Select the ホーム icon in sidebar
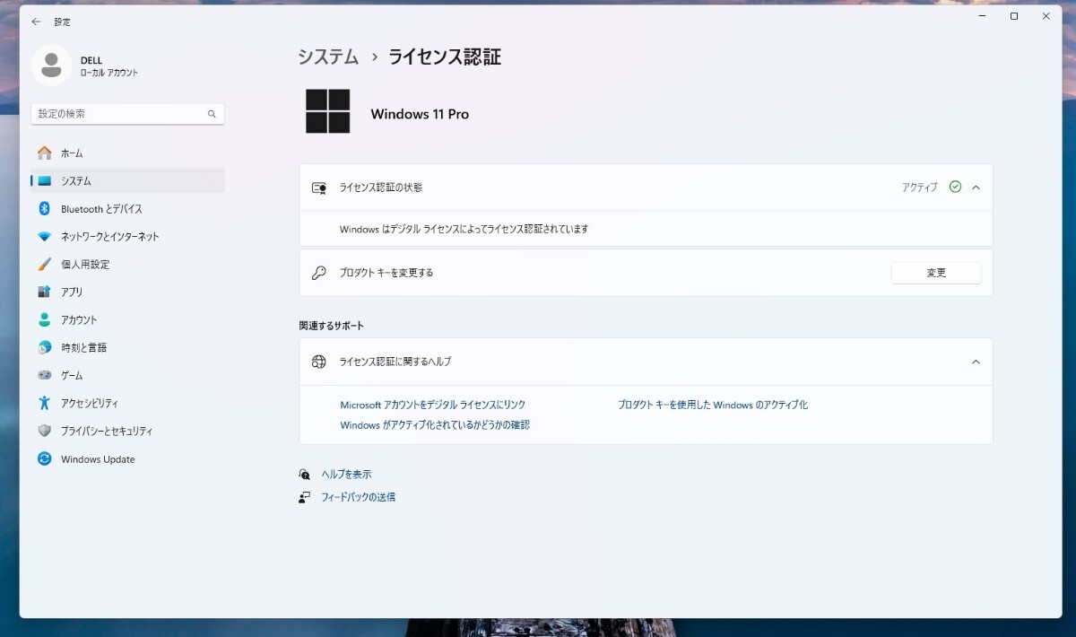1076x637 pixels. click(44, 153)
